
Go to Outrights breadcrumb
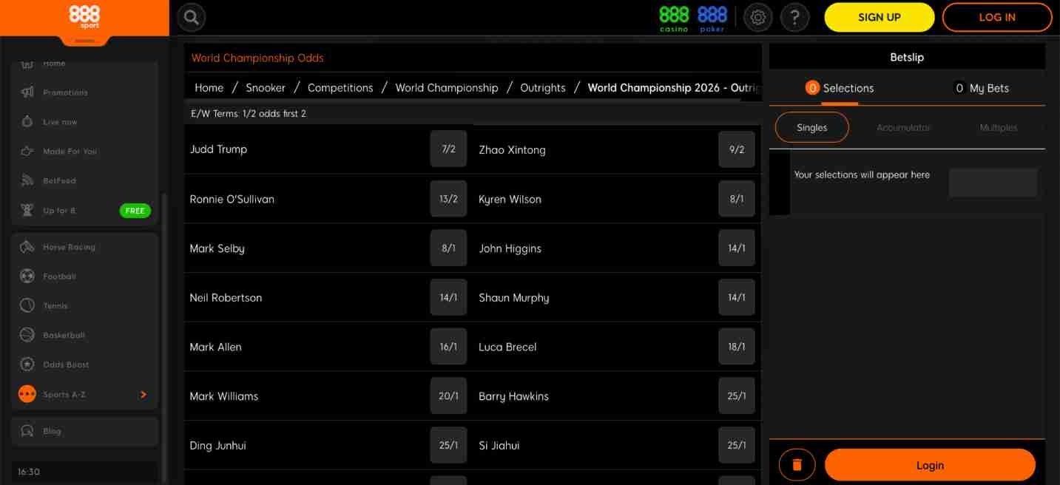pos(543,87)
